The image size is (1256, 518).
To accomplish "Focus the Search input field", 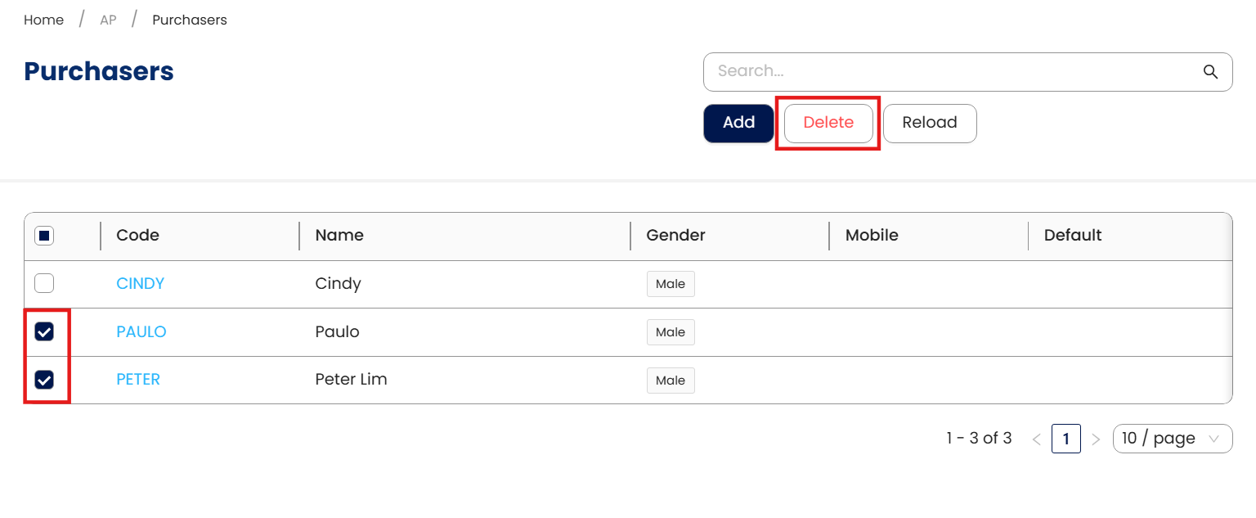I will click(949, 72).
